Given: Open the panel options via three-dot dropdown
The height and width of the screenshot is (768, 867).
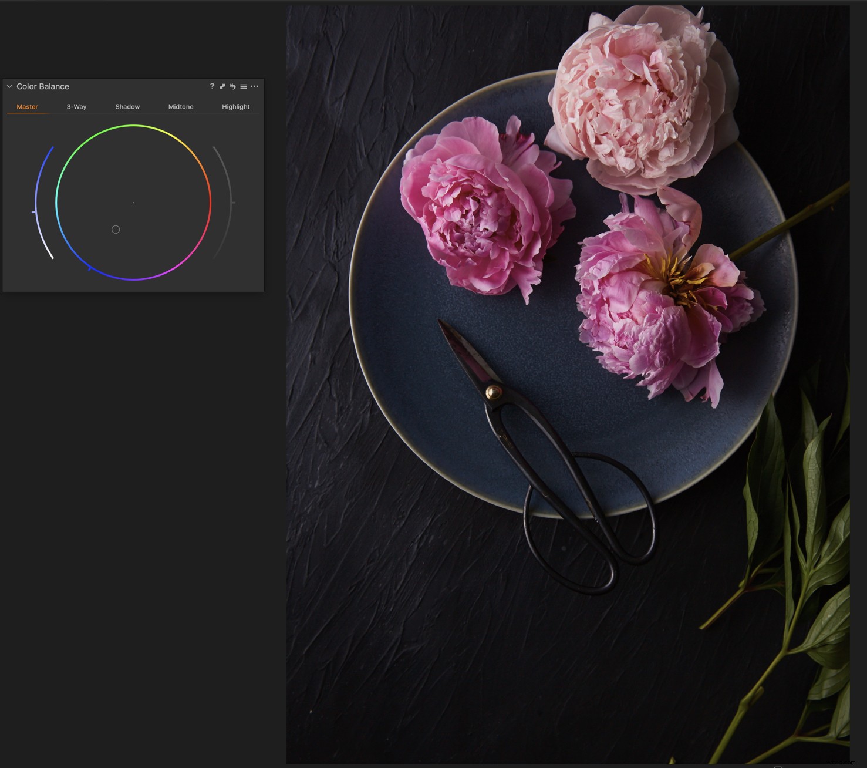Looking at the screenshot, I should tap(254, 86).
